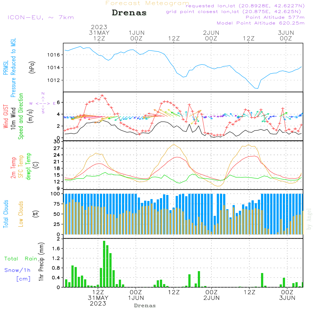
Task: Click the red 'Wind GUST' label
Action: coord(6,117)
